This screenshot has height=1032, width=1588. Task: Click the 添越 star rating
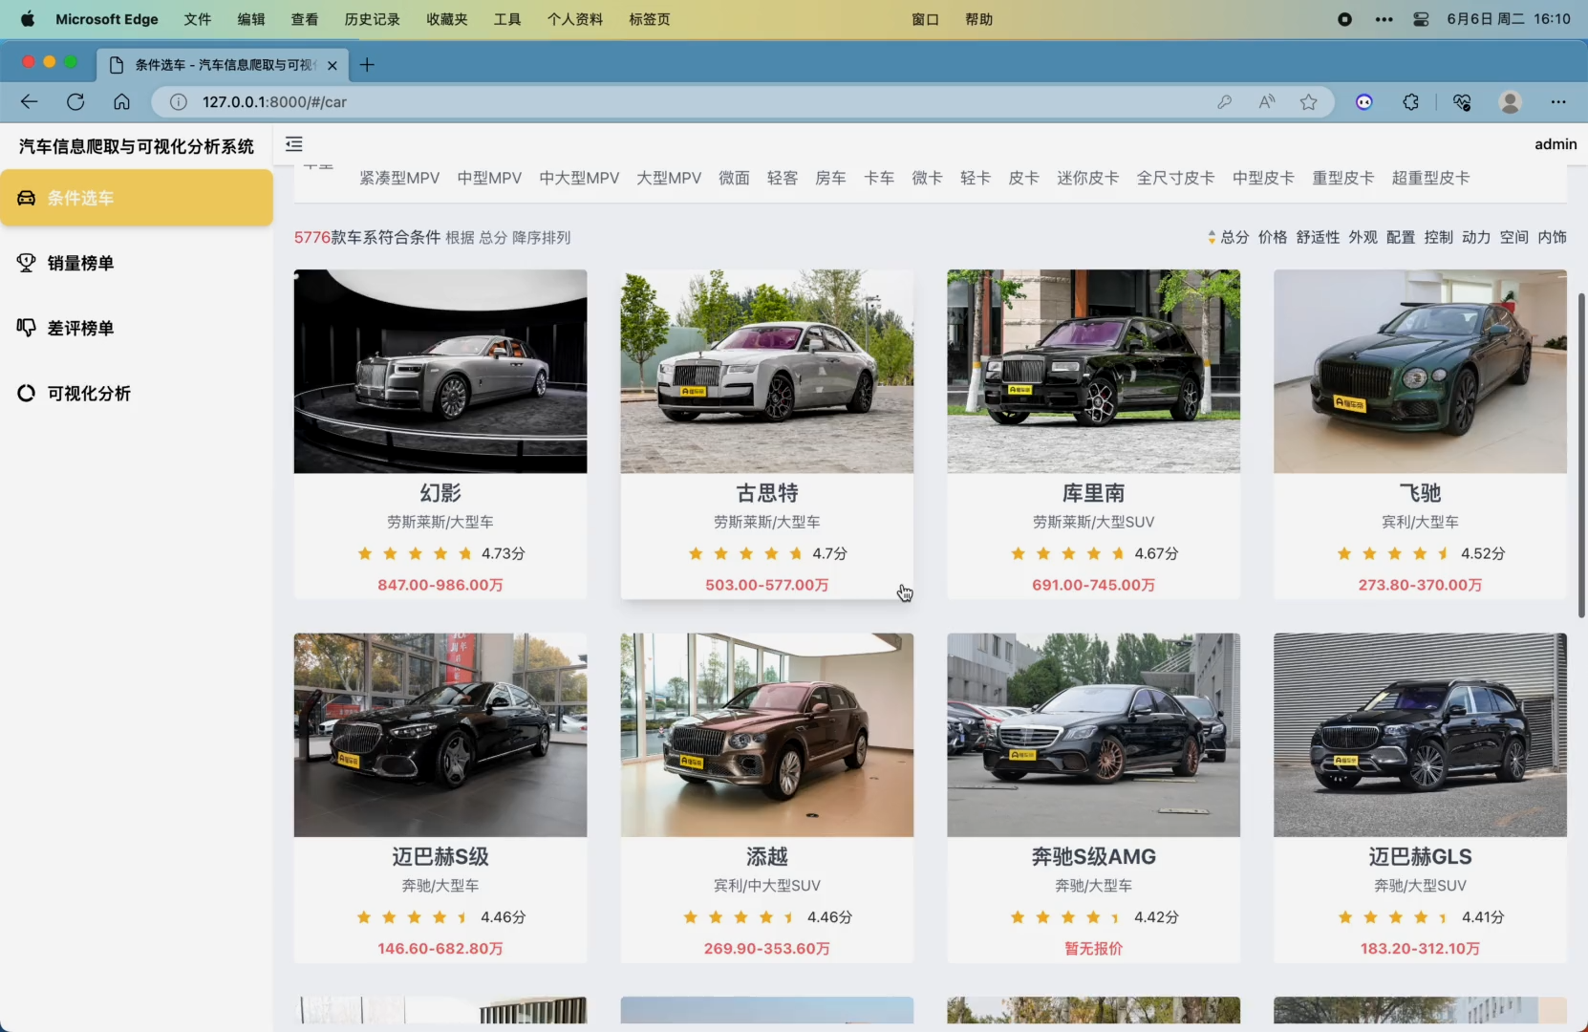pos(740,917)
